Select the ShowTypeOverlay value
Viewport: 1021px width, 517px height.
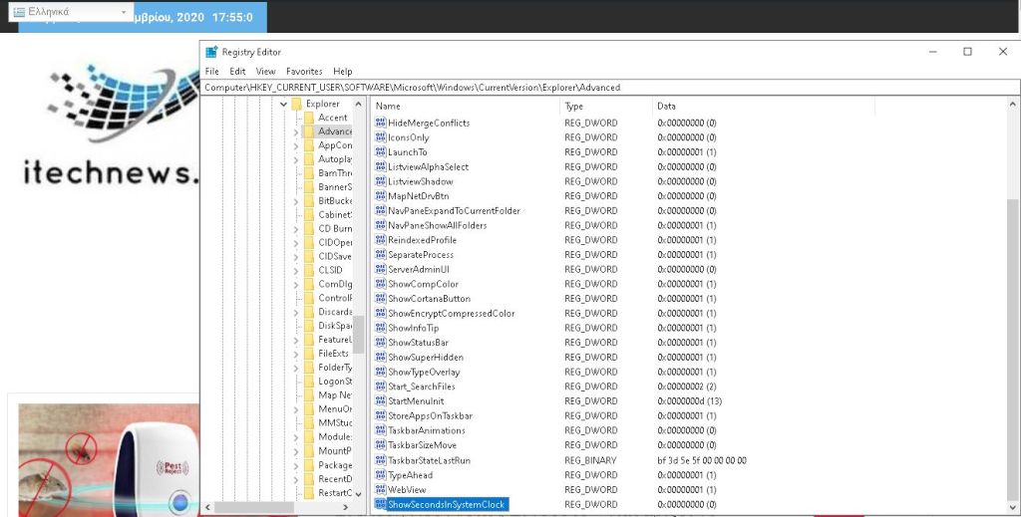[424, 372]
